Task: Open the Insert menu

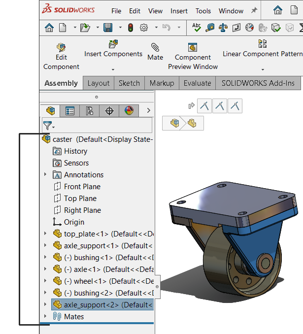Action: pyautogui.click(x=179, y=11)
